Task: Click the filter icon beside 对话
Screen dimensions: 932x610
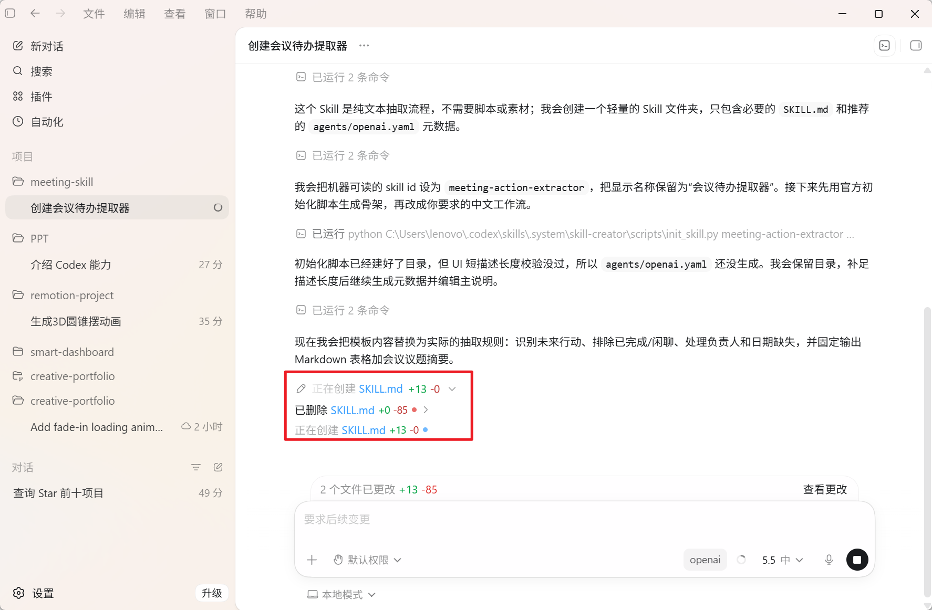Action: click(x=196, y=467)
